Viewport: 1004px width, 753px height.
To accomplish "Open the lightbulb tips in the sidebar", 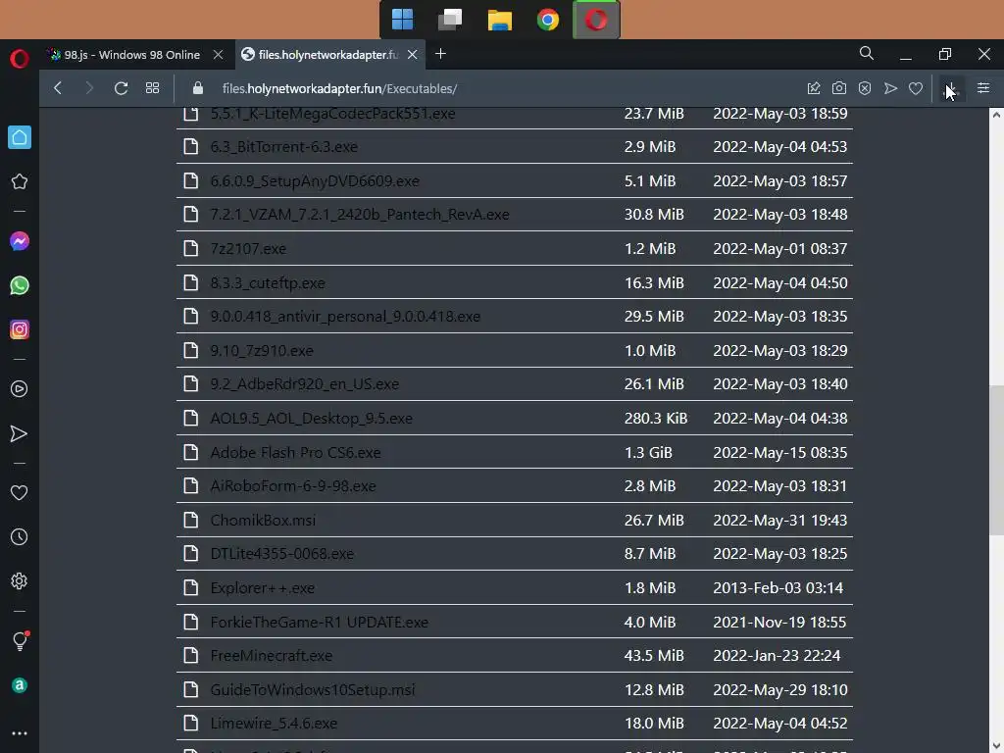I will [20, 640].
